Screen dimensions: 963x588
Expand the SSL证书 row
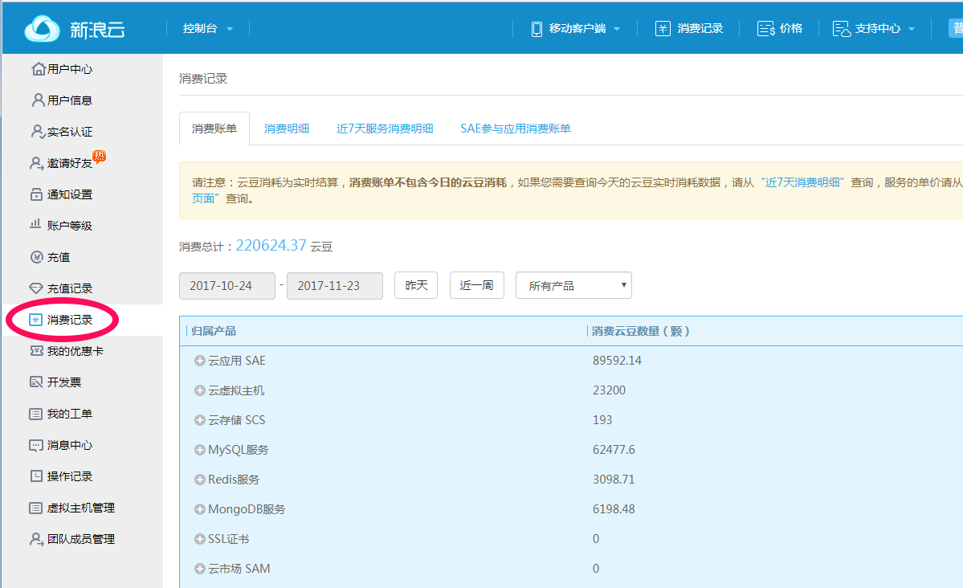(200, 539)
